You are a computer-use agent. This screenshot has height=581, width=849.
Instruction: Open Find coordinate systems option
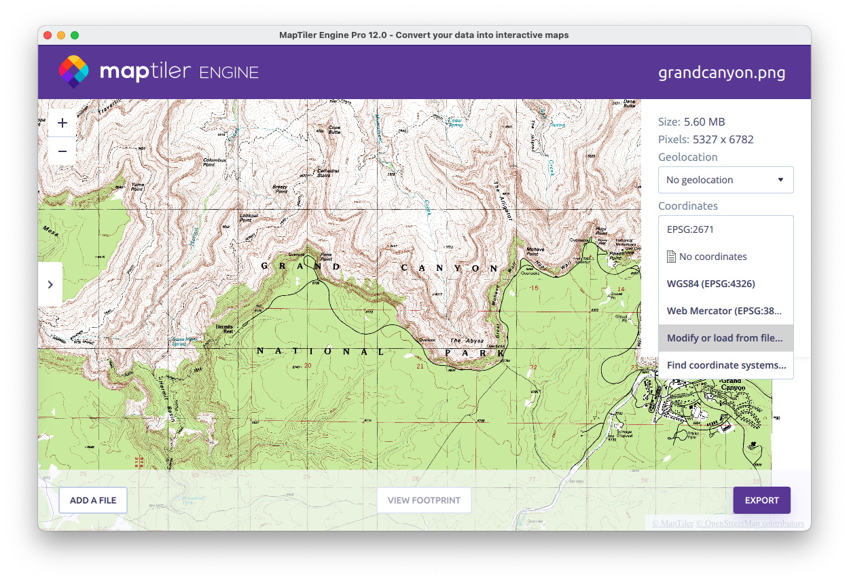(725, 365)
